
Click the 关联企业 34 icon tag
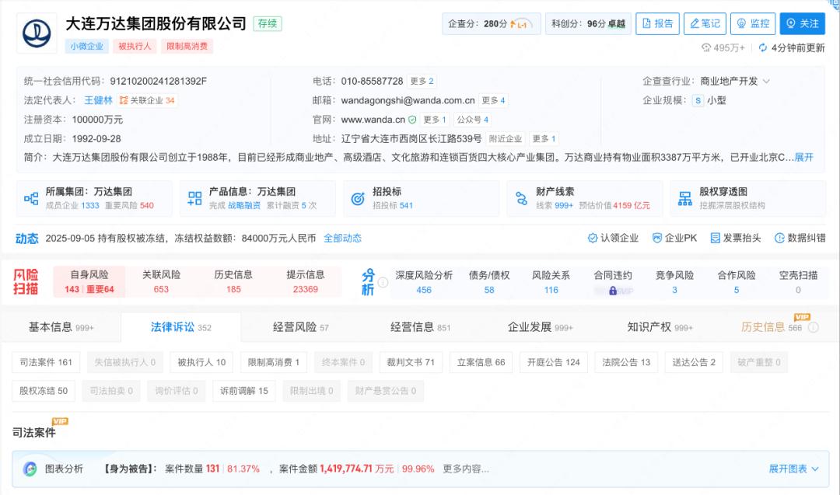tap(147, 100)
